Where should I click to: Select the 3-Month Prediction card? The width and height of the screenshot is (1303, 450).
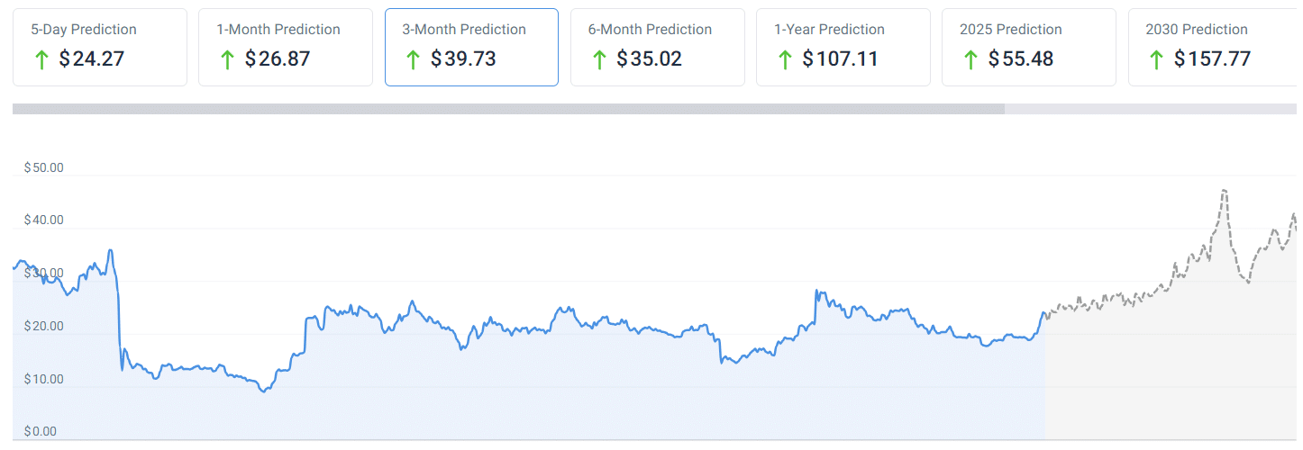point(470,47)
